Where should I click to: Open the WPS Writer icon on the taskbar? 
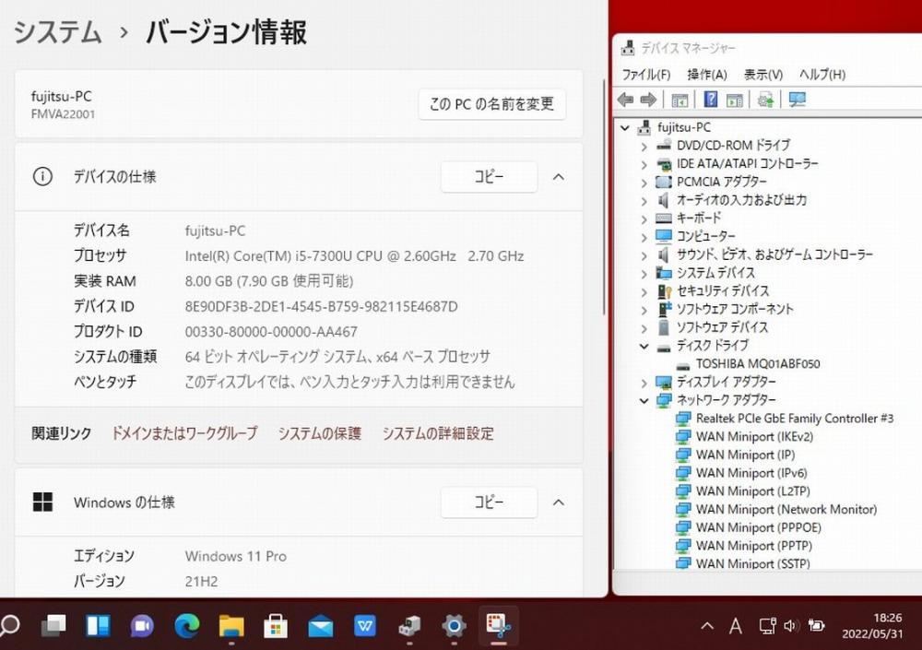click(365, 626)
